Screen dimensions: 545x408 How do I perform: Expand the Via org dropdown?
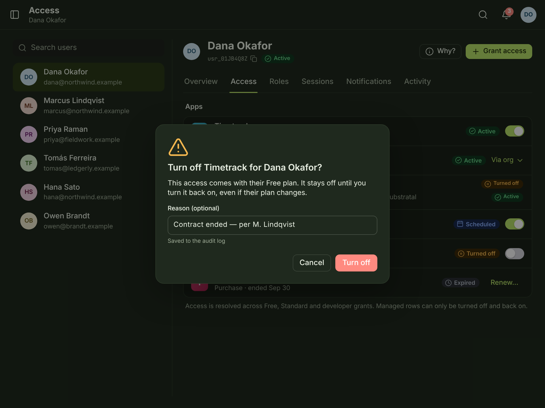pos(507,160)
